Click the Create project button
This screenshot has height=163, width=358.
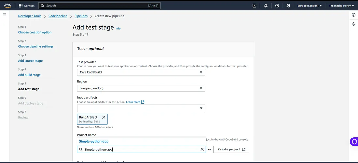pos(231,149)
